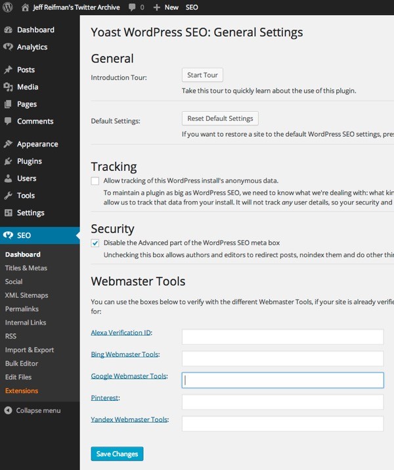Open Internal Links submenu item
The height and width of the screenshot is (470, 394).
pos(26,323)
